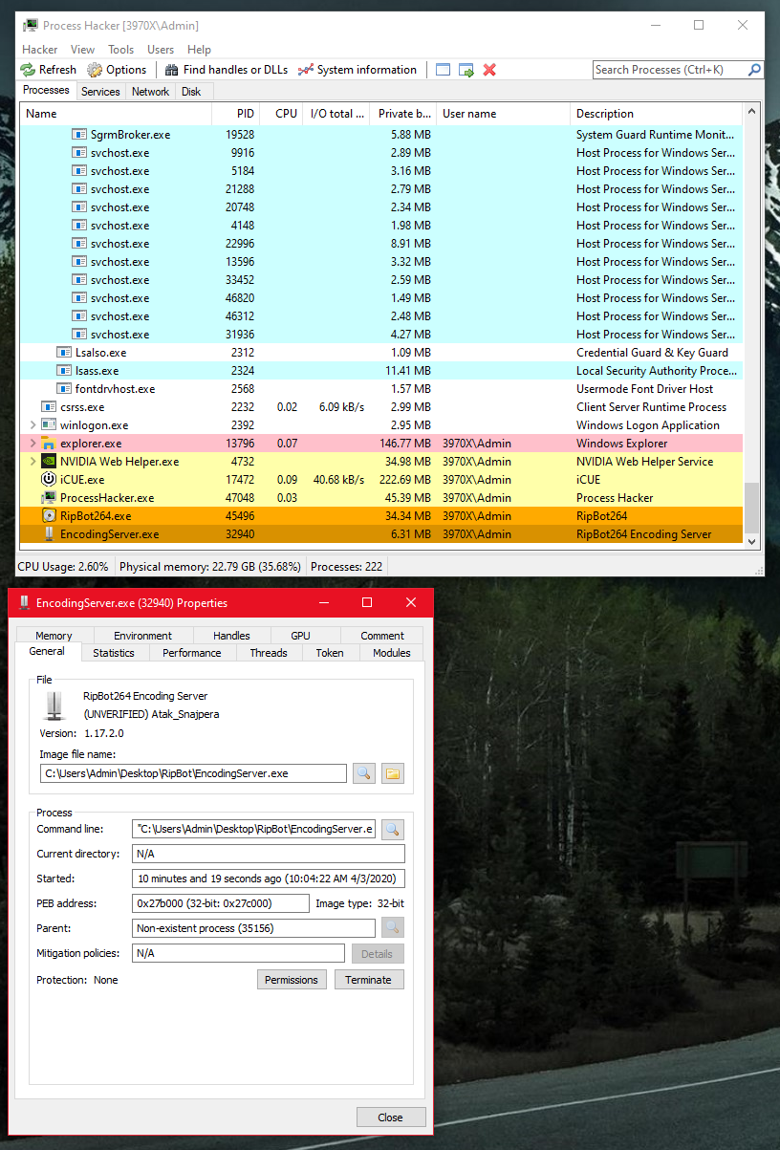
Task: Switch to the Disk tab
Action: tap(191, 92)
